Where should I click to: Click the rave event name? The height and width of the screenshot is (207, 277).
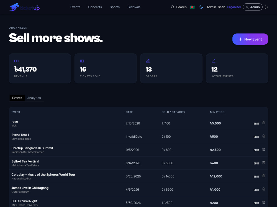coord(15,122)
